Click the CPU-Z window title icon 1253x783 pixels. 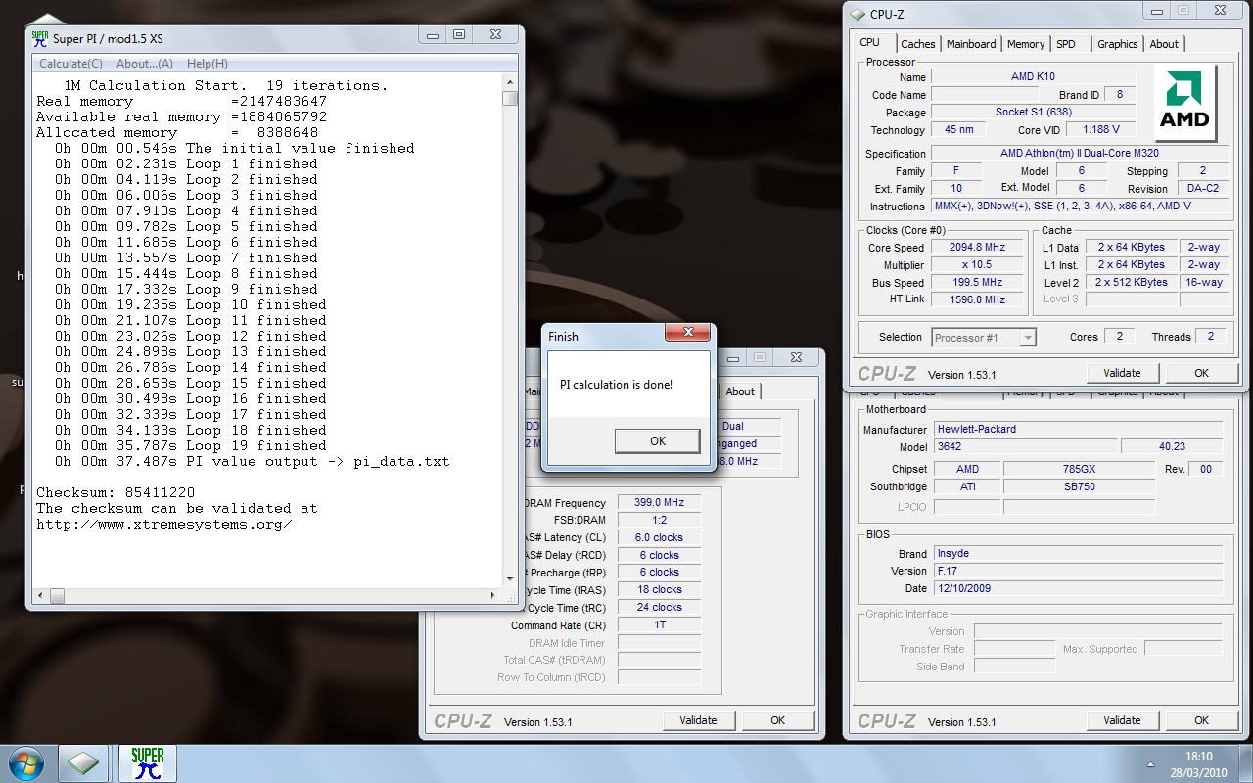tap(859, 14)
